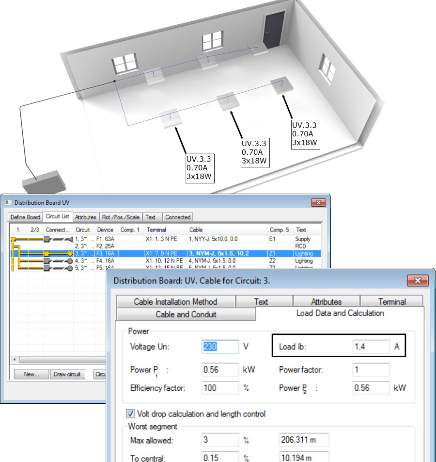Click the Load Ib input field
Screen dimensions: 436x462
point(371,347)
